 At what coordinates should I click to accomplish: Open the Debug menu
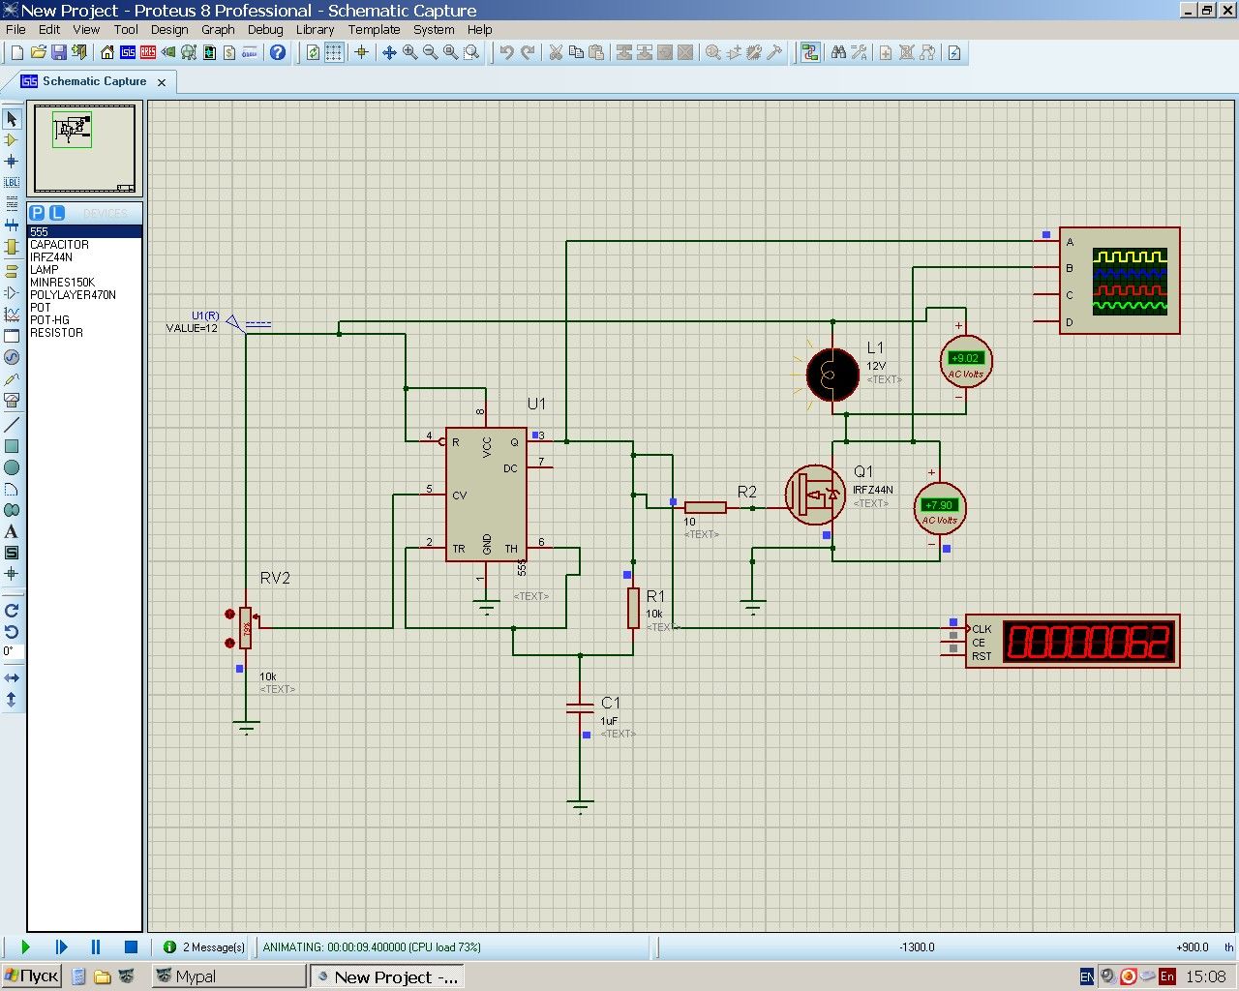[x=264, y=29]
